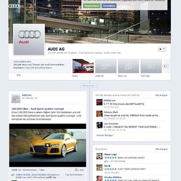
Task: Click Marco Lepp's avatar
Action: point(99,156)
